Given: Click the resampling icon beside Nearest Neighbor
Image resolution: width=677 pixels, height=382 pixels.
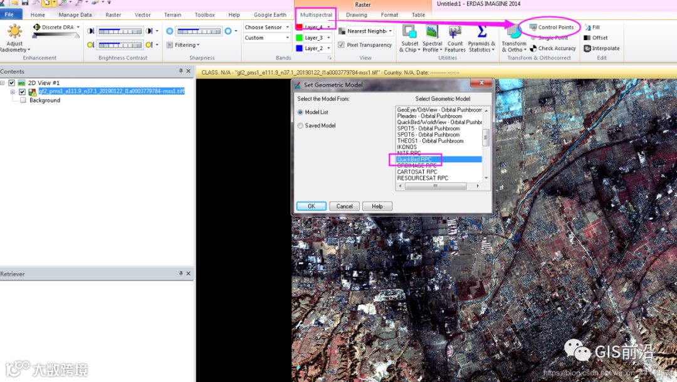Looking at the screenshot, I should coord(342,31).
